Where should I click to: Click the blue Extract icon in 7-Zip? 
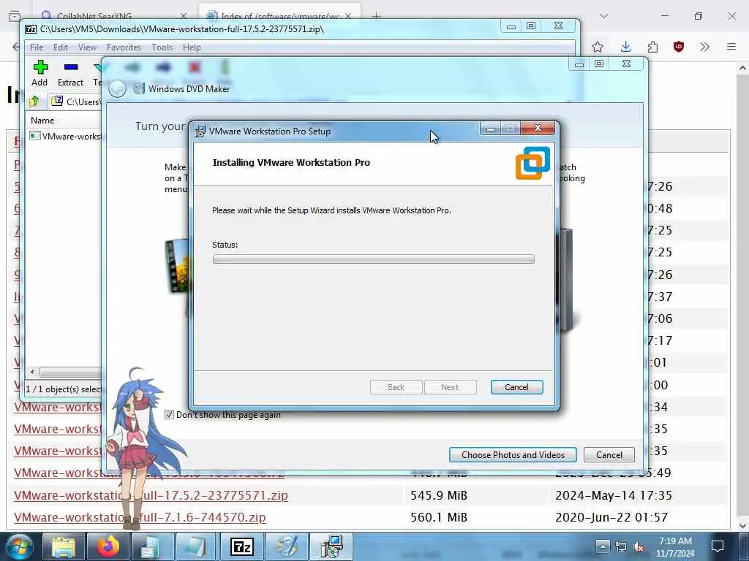click(71, 67)
